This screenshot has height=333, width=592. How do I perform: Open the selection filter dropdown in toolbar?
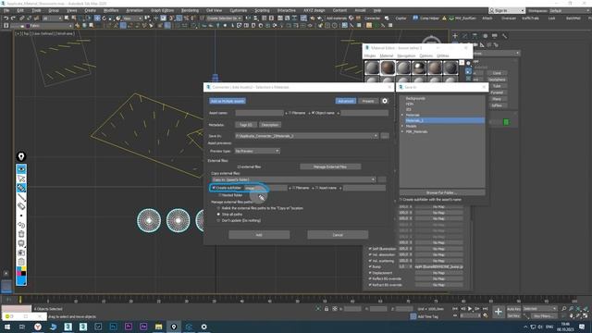pyautogui.click(x=53, y=18)
